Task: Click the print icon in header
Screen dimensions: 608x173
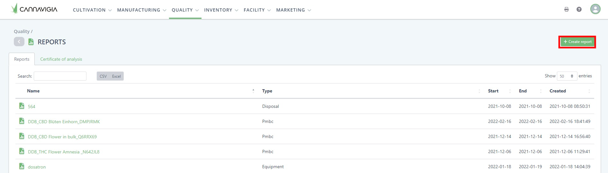Action: (x=566, y=9)
